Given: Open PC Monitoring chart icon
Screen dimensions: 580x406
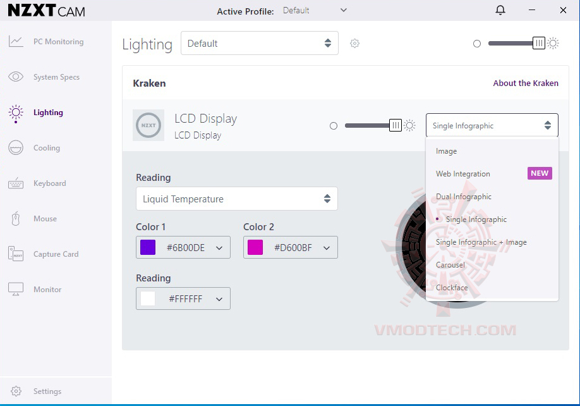Looking at the screenshot, I should (16, 42).
